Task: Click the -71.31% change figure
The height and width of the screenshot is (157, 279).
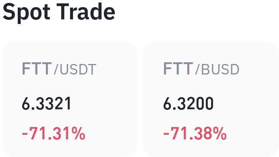Action: point(54,133)
